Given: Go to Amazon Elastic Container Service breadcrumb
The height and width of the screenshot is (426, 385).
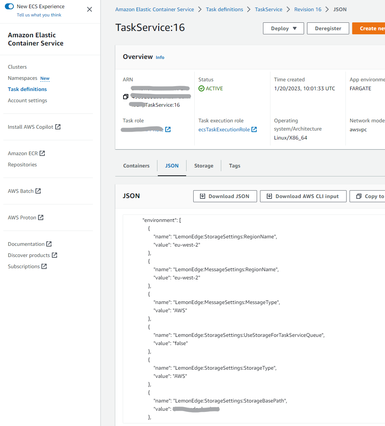Looking at the screenshot, I should click(154, 9).
